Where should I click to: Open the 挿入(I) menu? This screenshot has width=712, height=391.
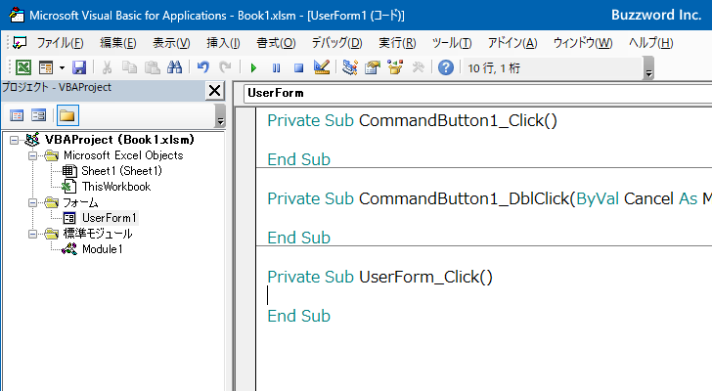point(223,43)
